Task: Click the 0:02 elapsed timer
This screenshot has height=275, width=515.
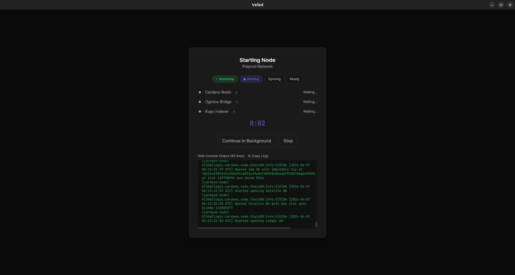Action: pos(257,123)
